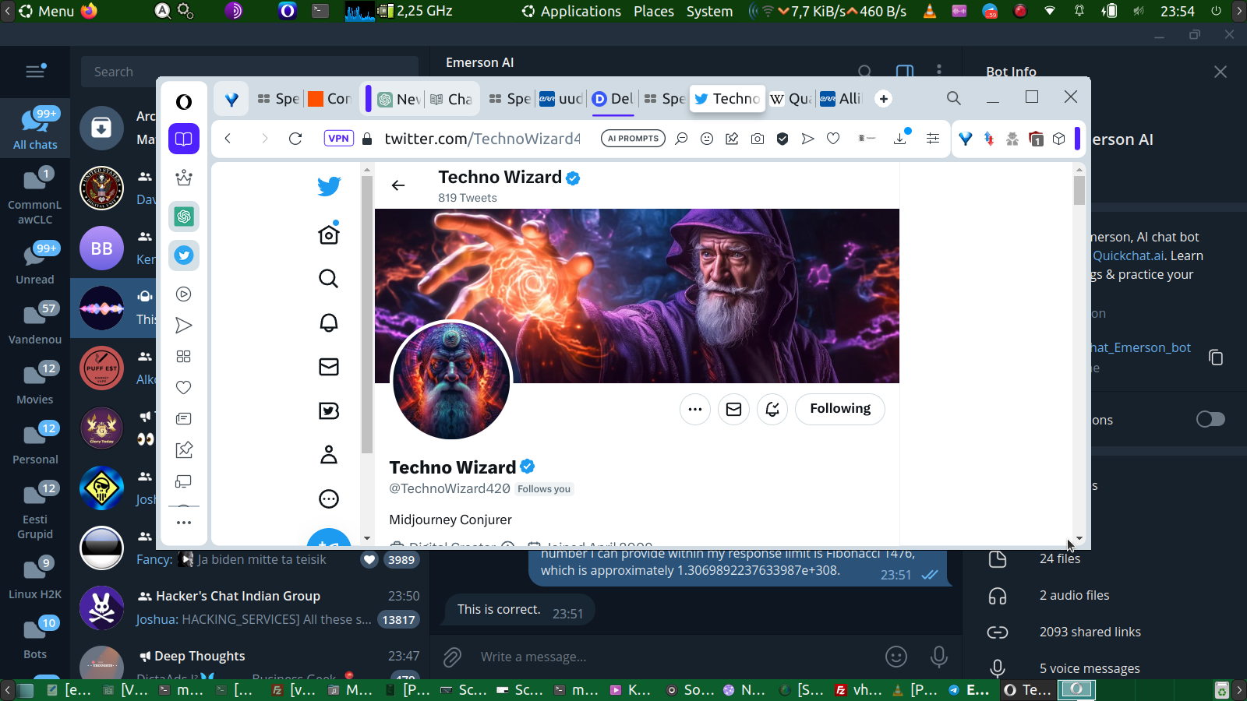This screenshot has width=1247, height=701.
Task: Add page to bookmarks with heart icon
Action: [x=833, y=139]
